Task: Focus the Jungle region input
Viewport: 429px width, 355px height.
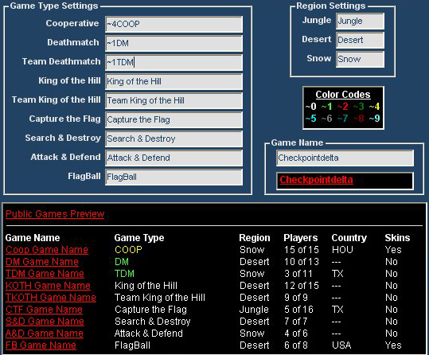Action: click(360, 21)
